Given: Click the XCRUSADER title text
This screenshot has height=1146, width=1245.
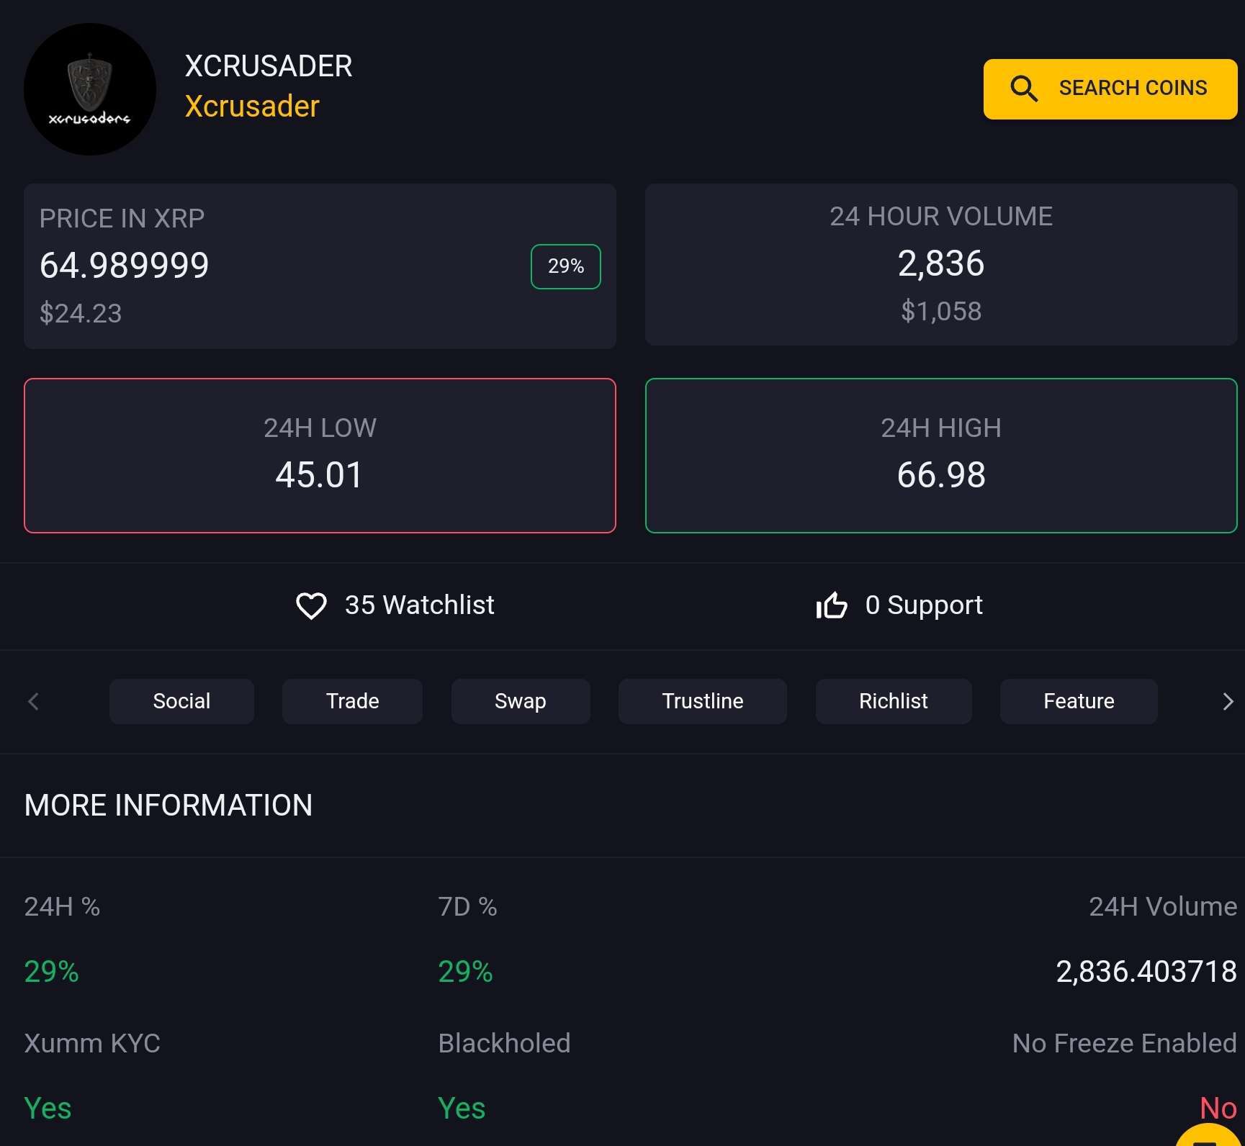Looking at the screenshot, I should click(x=269, y=66).
